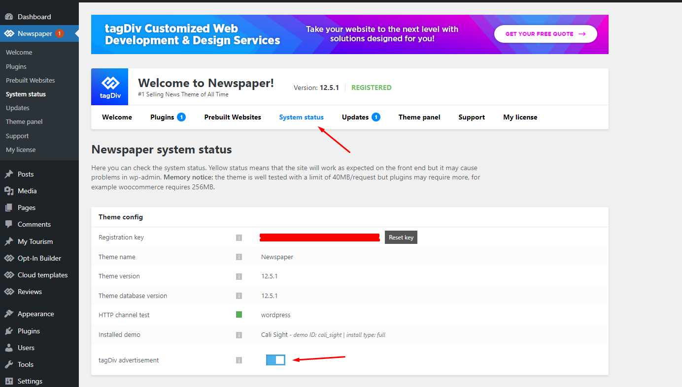Viewport: 682px width, 387px height.
Task: Click the Appearance brush icon
Action: pyautogui.click(x=9, y=314)
